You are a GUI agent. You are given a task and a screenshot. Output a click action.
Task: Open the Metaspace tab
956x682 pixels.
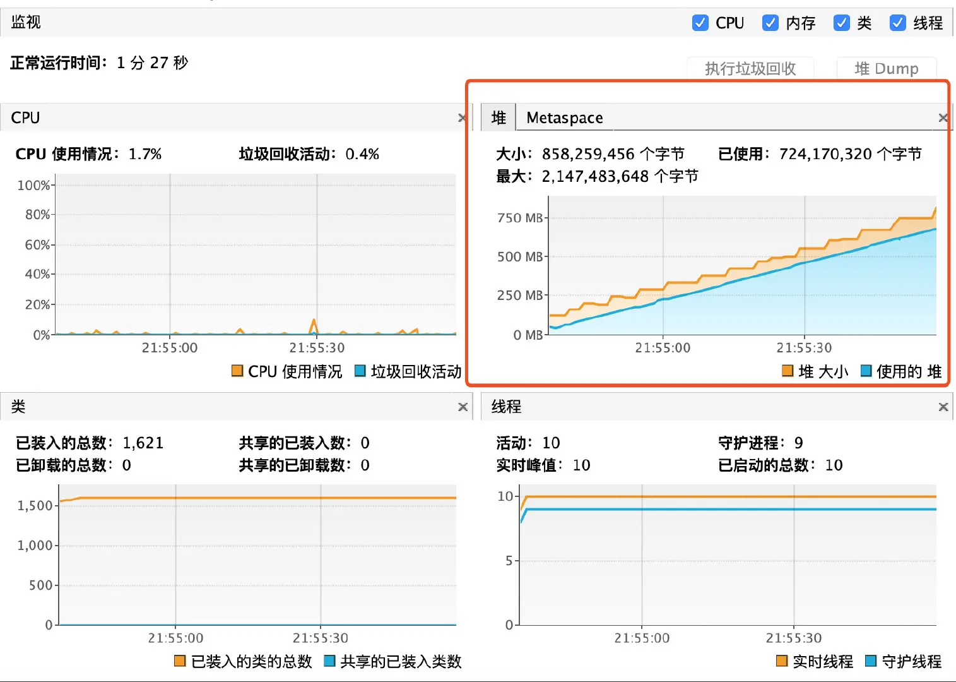[564, 118]
